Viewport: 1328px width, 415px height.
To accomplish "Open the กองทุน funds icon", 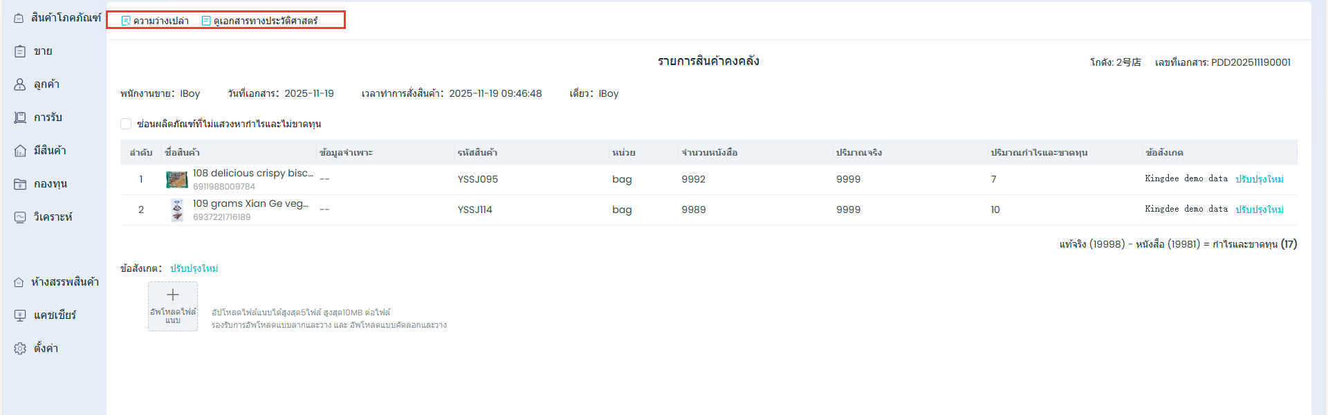I will (20, 184).
